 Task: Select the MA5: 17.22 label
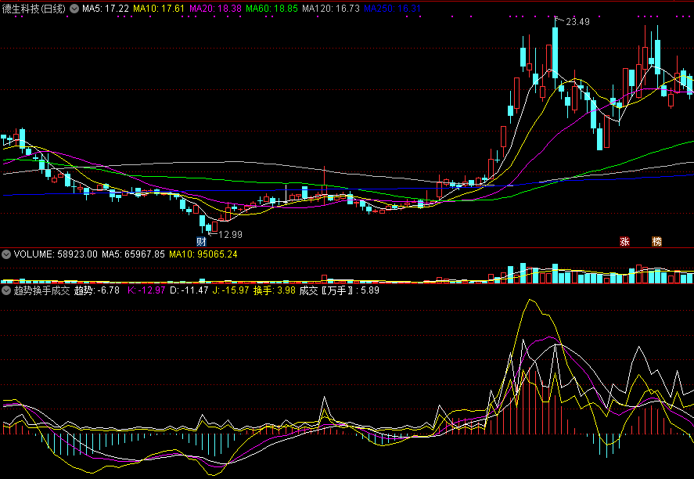tap(106, 9)
